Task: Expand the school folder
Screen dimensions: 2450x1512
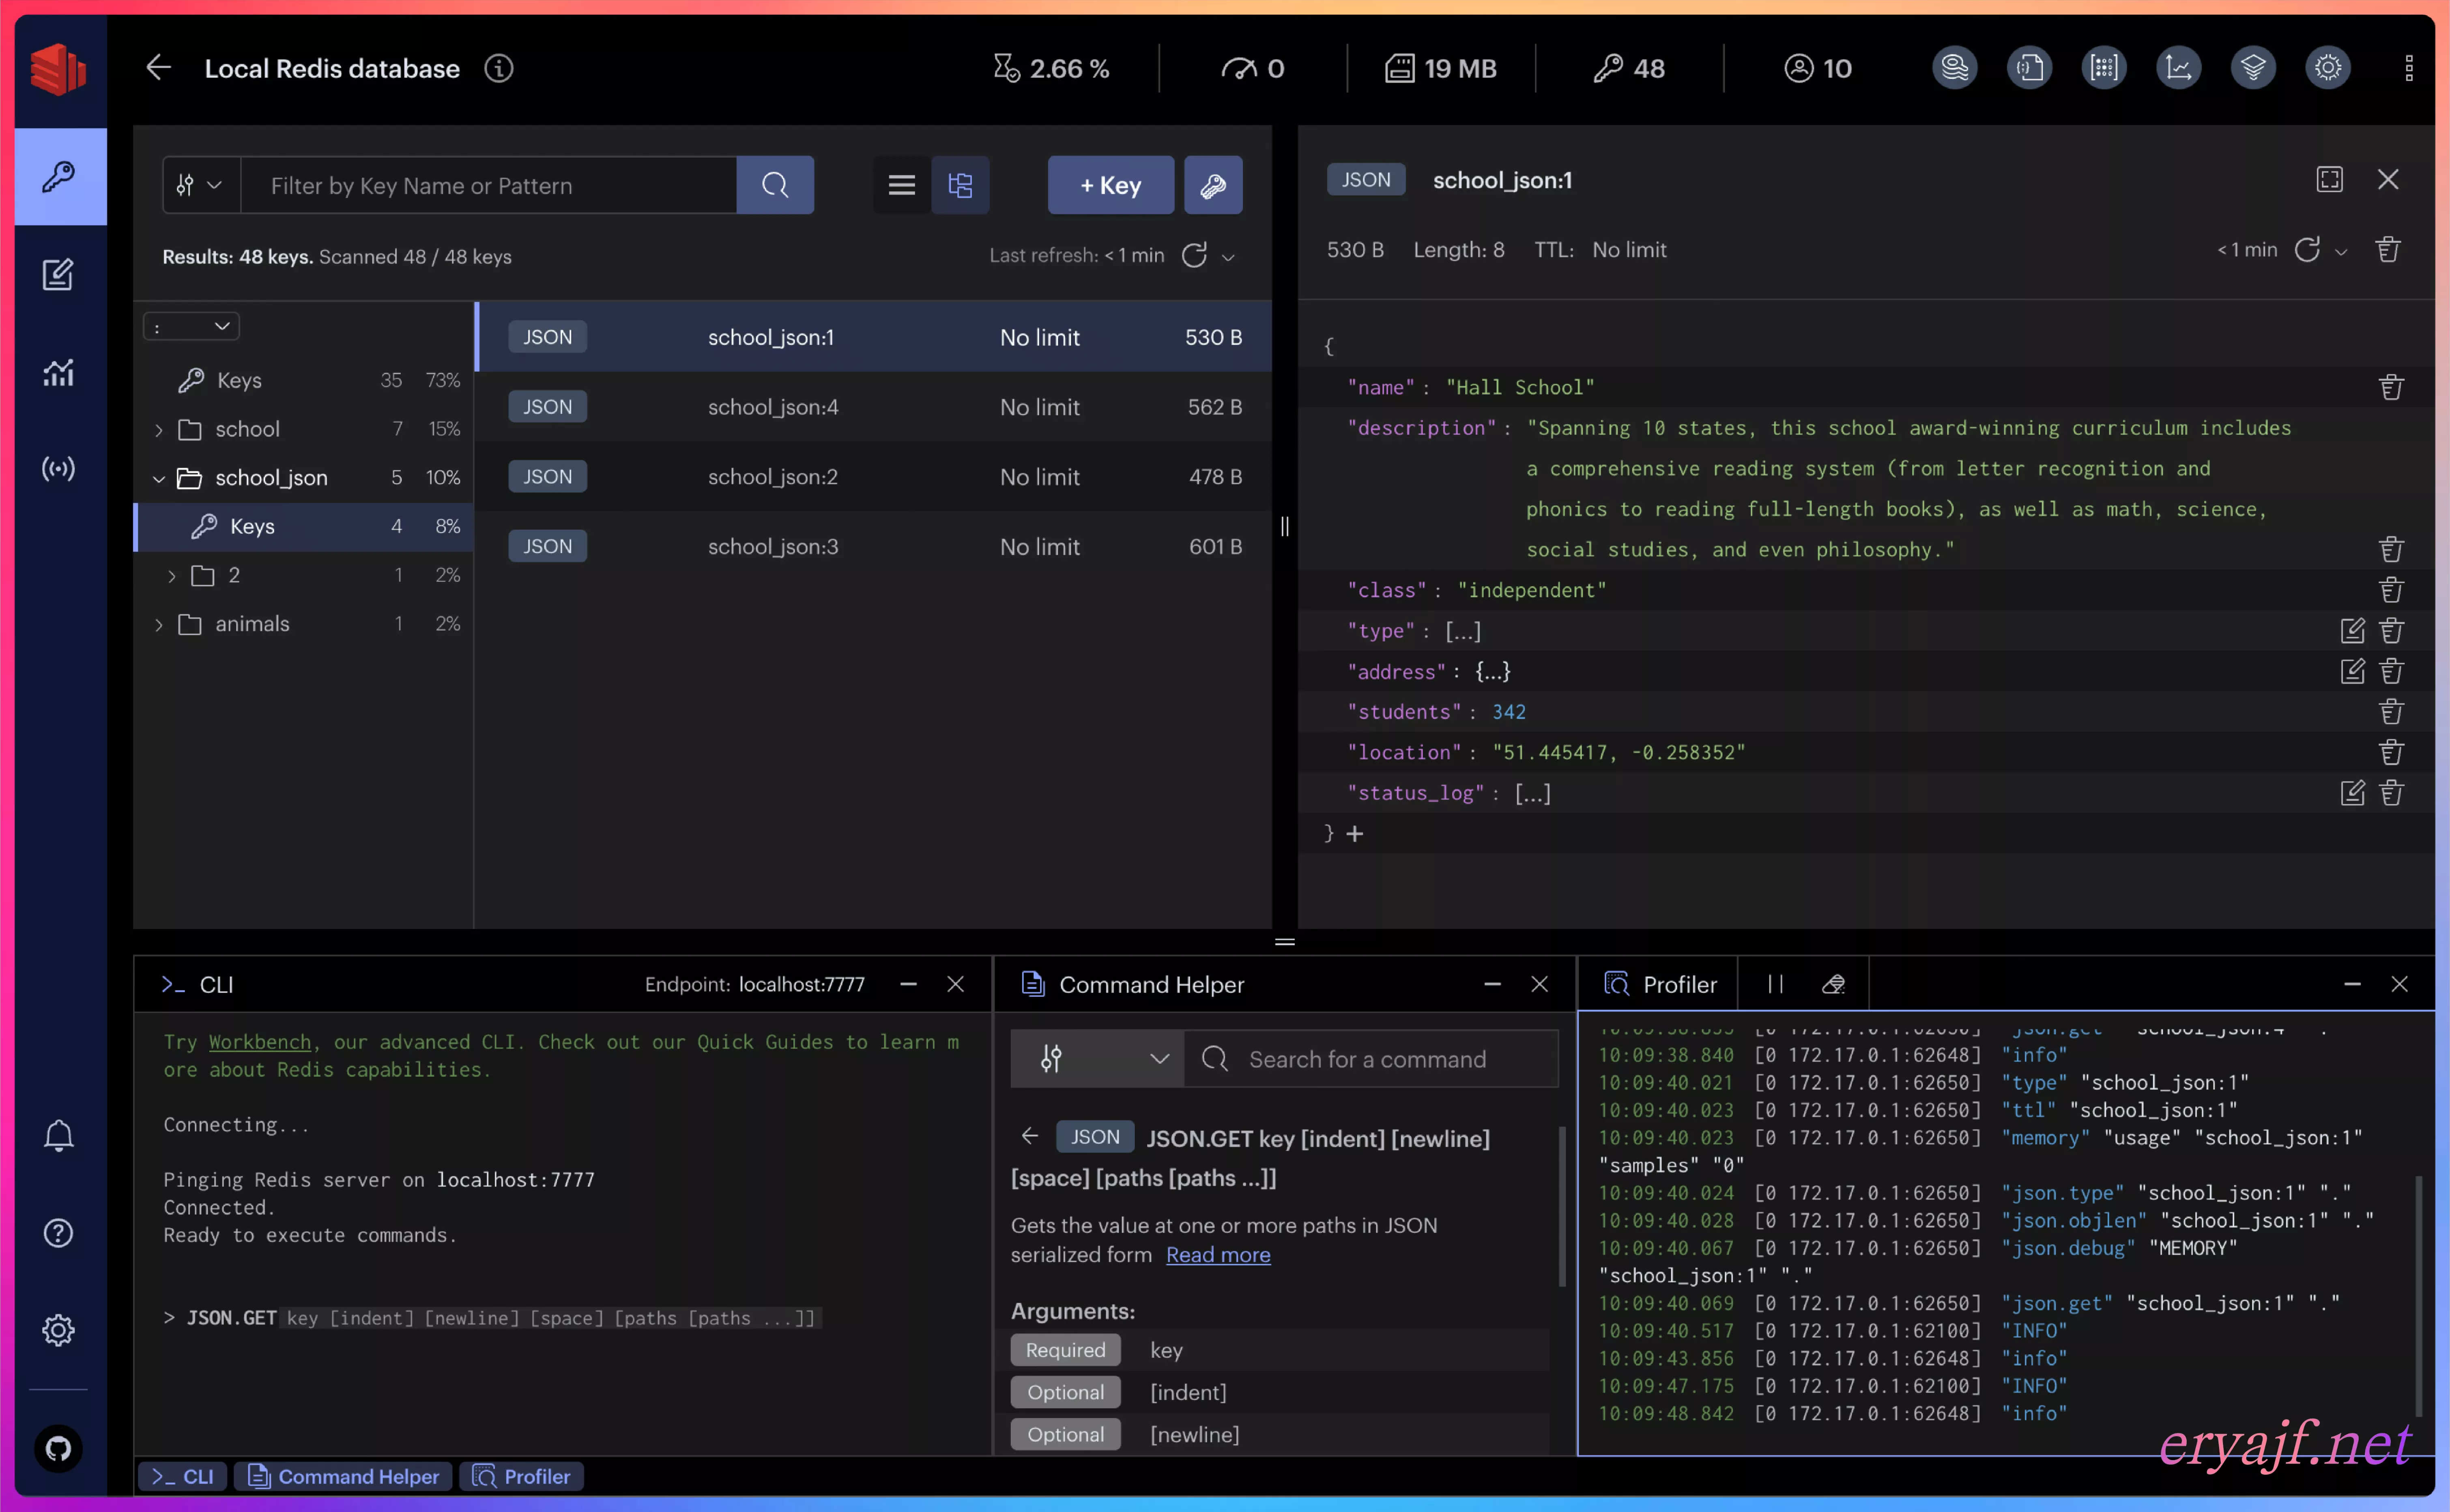Action: 158,430
